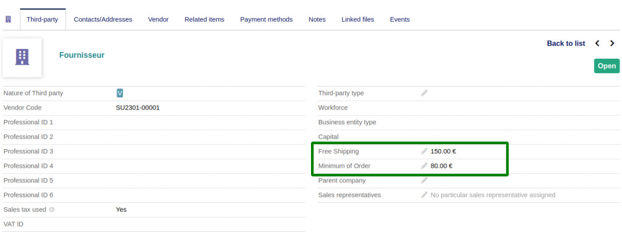
Task: Click the Capital label
Action: pyautogui.click(x=329, y=136)
